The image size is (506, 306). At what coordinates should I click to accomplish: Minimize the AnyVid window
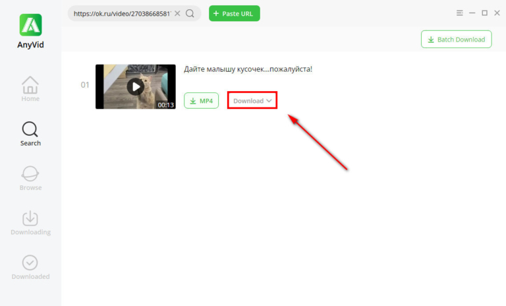(472, 13)
